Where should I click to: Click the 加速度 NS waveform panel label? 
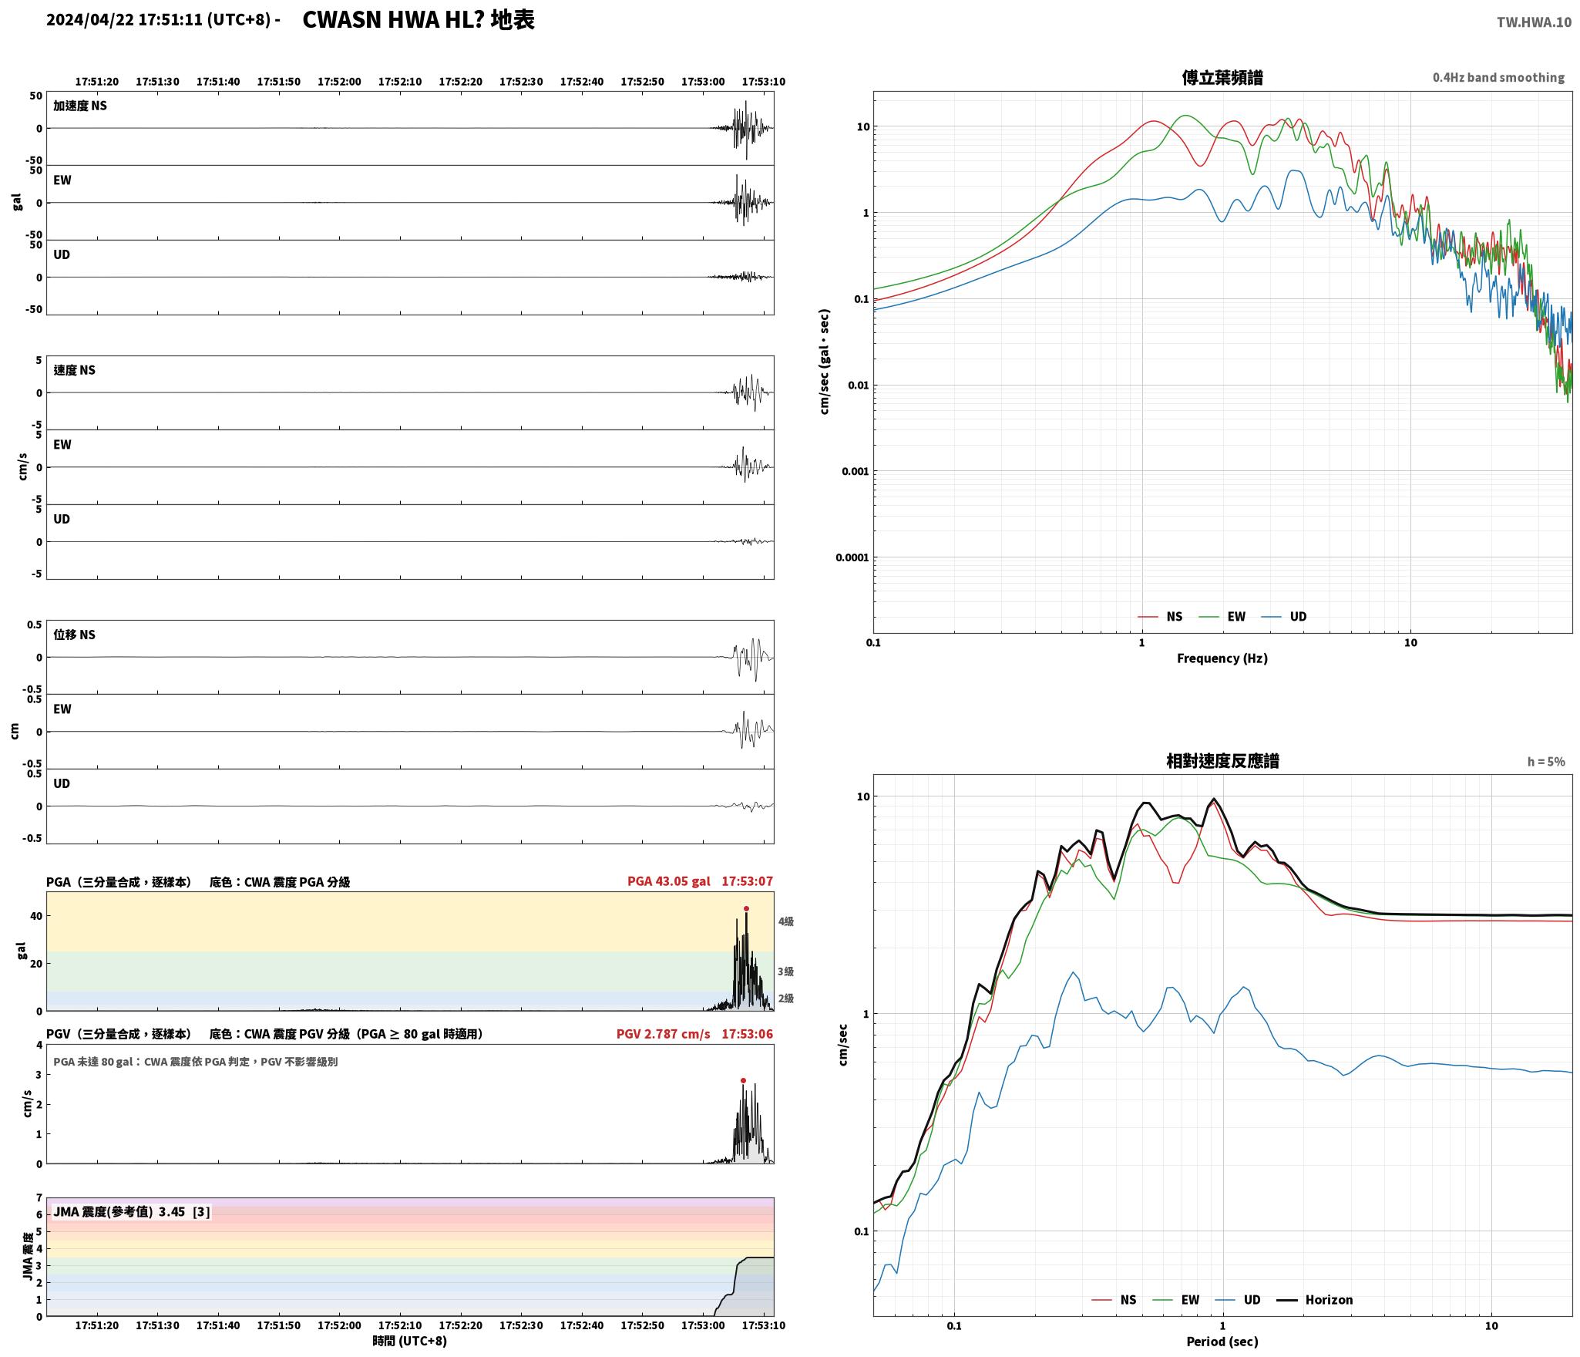tap(80, 106)
